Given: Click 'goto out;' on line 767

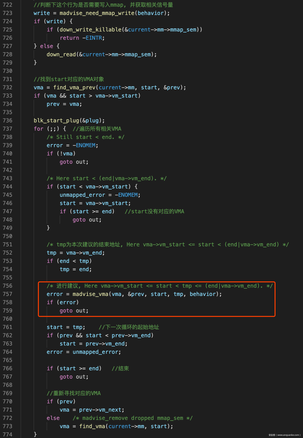Looking at the screenshot, I should 74,377.
